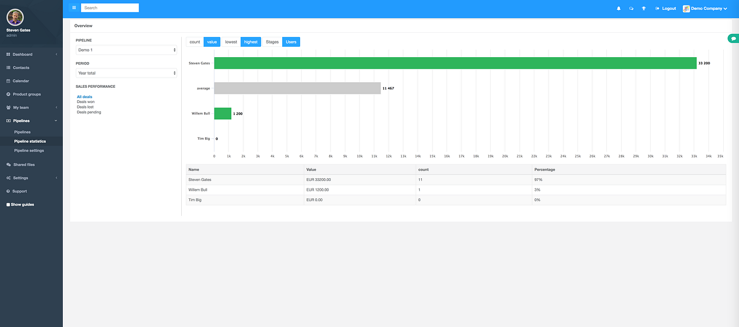
Task: Click the Tim Big table row name
Action: (x=194, y=200)
